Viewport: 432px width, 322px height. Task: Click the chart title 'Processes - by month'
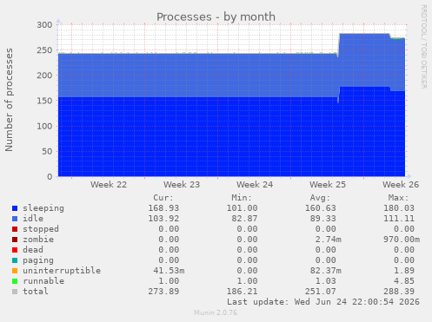point(216,17)
